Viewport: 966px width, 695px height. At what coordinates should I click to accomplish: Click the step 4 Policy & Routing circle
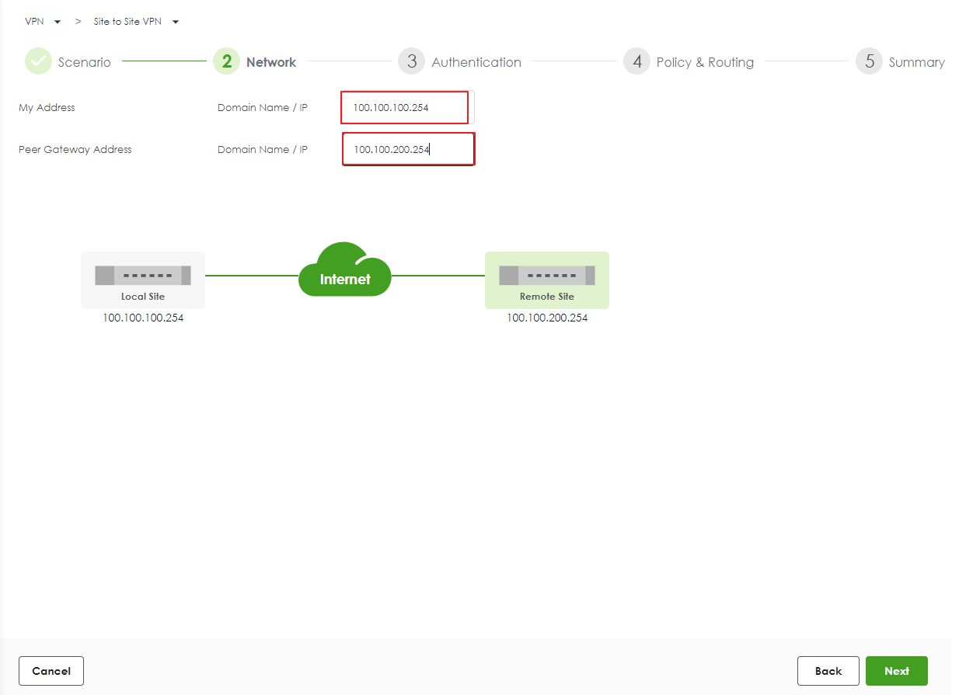pos(636,61)
